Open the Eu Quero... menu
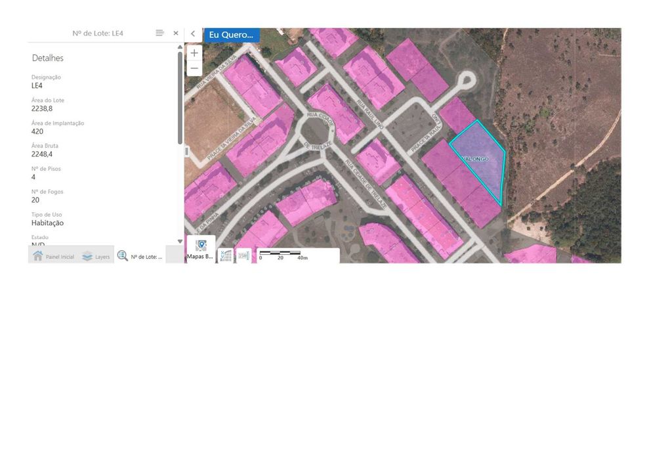This screenshot has height=459, width=649. (x=232, y=35)
